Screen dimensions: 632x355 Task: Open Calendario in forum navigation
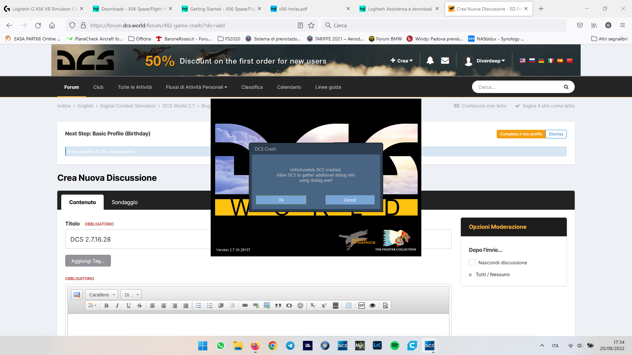[x=289, y=87]
